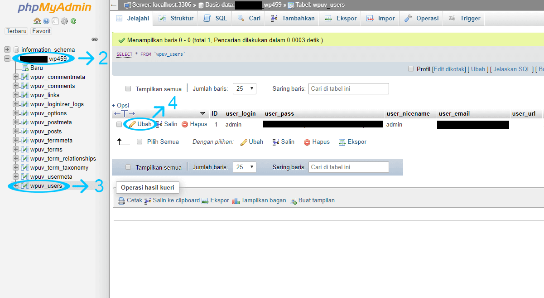
Task: Click table icon next to wpuv_links
Action: click(x=25, y=95)
